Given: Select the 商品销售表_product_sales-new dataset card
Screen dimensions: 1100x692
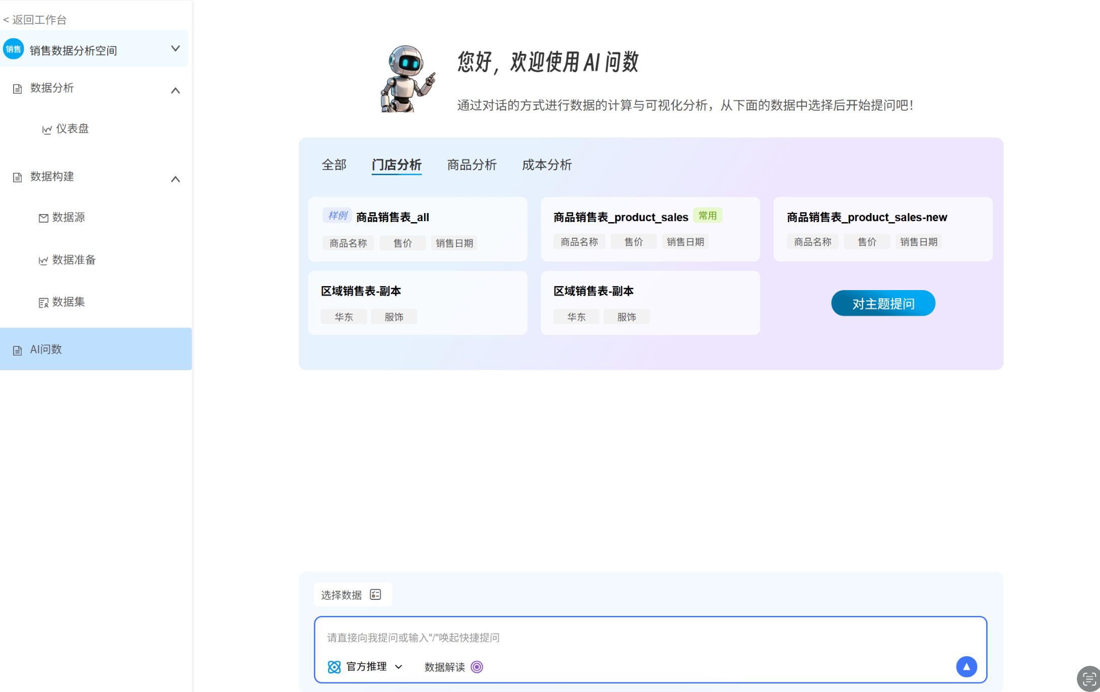Looking at the screenshot, I should (883, 229).
